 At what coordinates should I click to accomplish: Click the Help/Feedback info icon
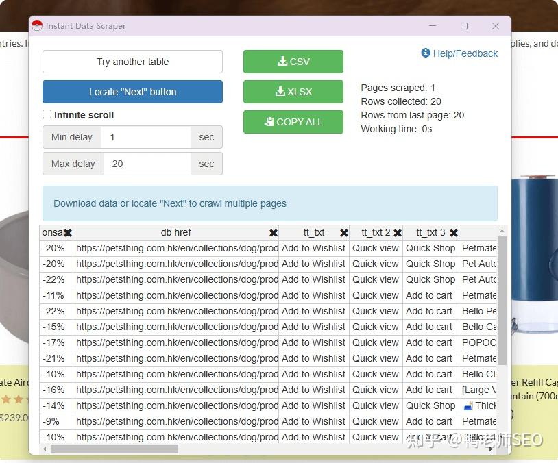click(x=426, y=53)
